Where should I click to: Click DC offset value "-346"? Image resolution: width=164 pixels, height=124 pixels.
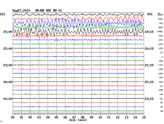tap(160, 69)
